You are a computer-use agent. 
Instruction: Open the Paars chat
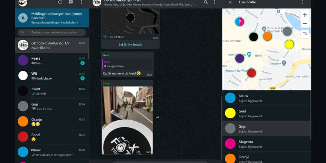click(52, 60)
